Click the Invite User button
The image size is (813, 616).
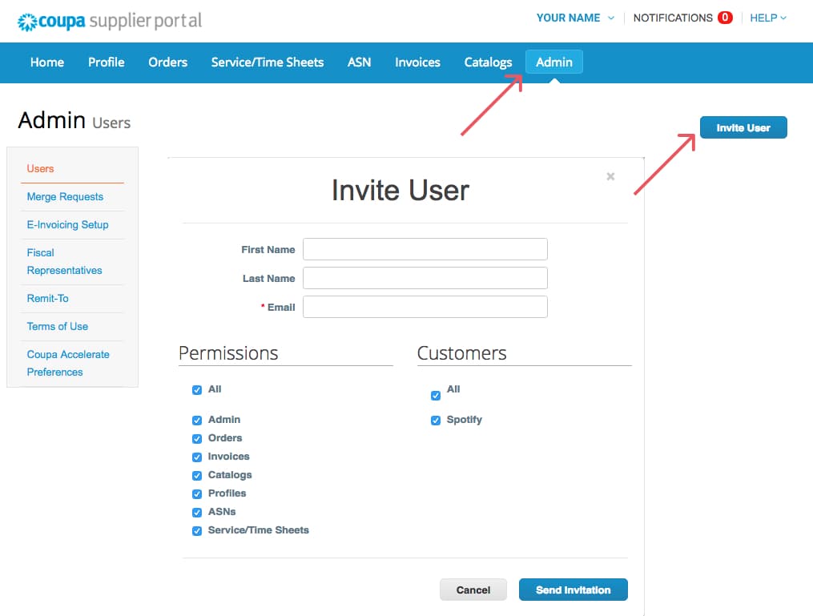pyautogui.click(x=743, y=128)
